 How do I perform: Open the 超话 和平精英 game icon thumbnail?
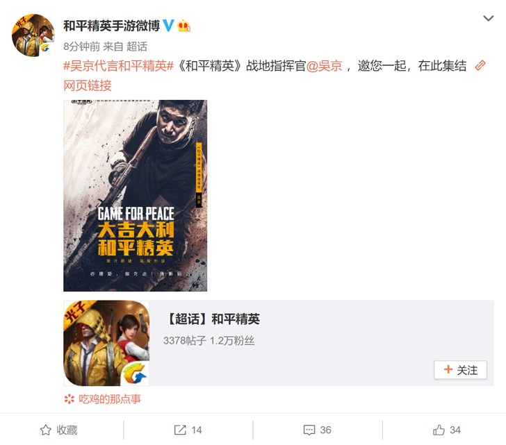tap(106, 343)
